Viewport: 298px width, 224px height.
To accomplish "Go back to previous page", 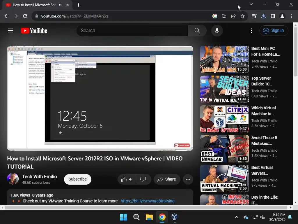I will point(6,16).
